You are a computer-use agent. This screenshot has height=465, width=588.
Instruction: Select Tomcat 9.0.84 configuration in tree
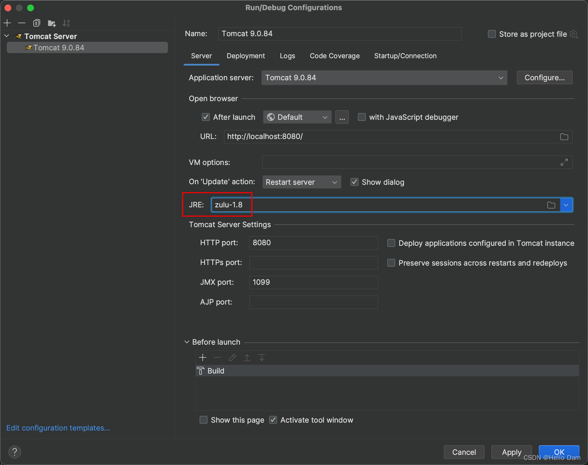pyautogui.click(x=87, y=48)
